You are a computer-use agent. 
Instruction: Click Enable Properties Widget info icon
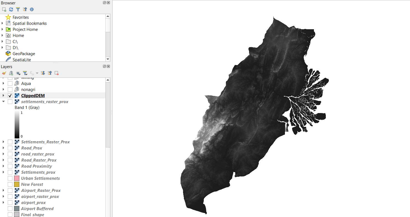(x=32, y=9)
